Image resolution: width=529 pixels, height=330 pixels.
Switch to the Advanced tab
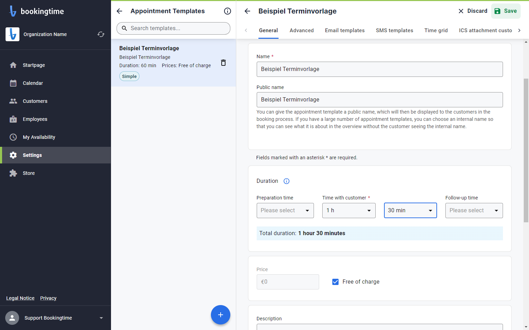click(x=302, y=30)
